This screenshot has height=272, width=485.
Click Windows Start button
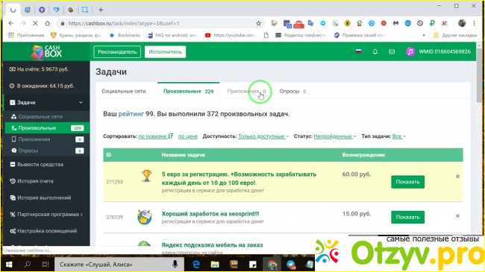click(9, 265)
